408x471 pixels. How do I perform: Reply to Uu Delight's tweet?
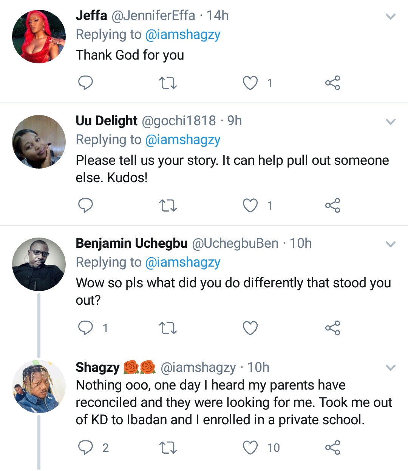tap(85, 206)
